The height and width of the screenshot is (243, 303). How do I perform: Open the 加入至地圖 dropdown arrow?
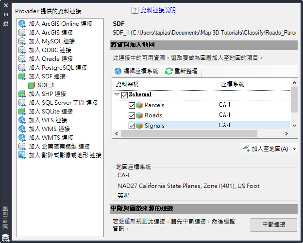tap(294, 149)
